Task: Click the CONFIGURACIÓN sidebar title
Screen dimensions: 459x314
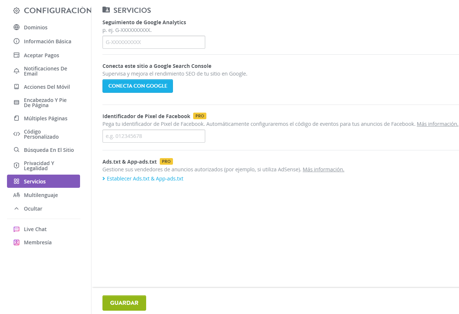Action: 58,11
